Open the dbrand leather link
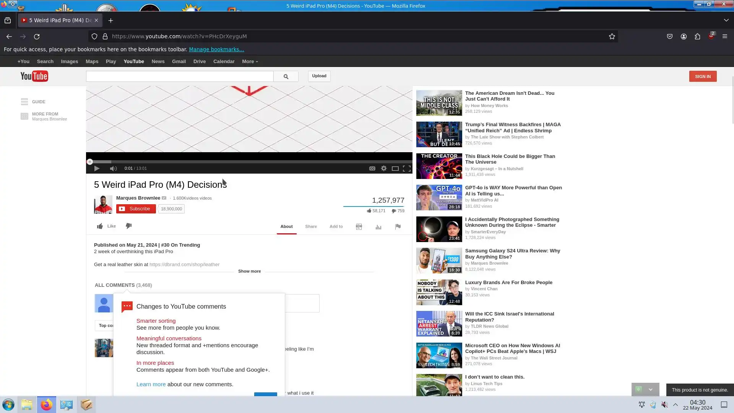The height and width of the screenshot is (413, 734). click(x=184, y=265)
